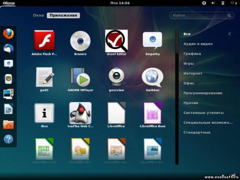Click the Обзор activities button
The width and height of the screenshot is (240, 180).
tap(9, 3)
